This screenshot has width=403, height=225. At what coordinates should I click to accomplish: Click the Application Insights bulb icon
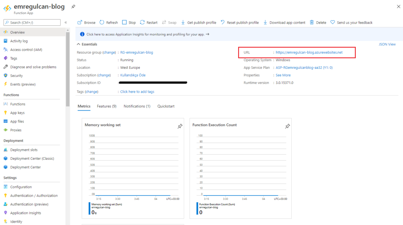point(6,213)
